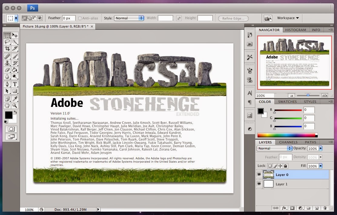Open the Style dropdown in options bar

point(128,18)
